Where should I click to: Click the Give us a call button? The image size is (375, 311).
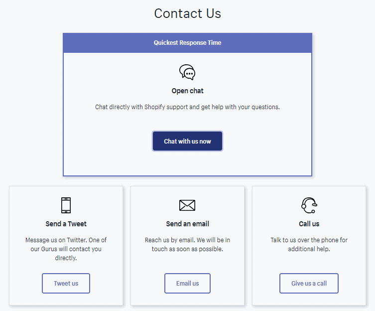(x=309, y=283)
